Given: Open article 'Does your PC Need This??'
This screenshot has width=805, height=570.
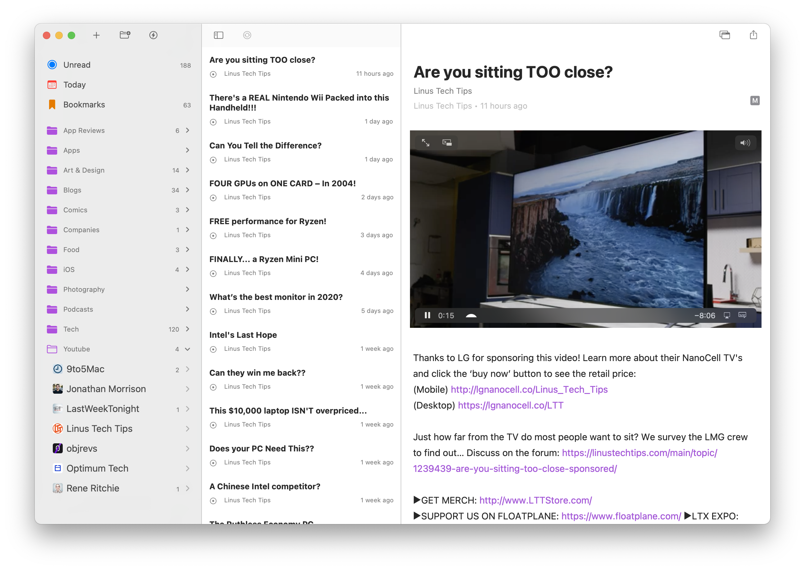Looking at the screenshot, I should 301,455.
